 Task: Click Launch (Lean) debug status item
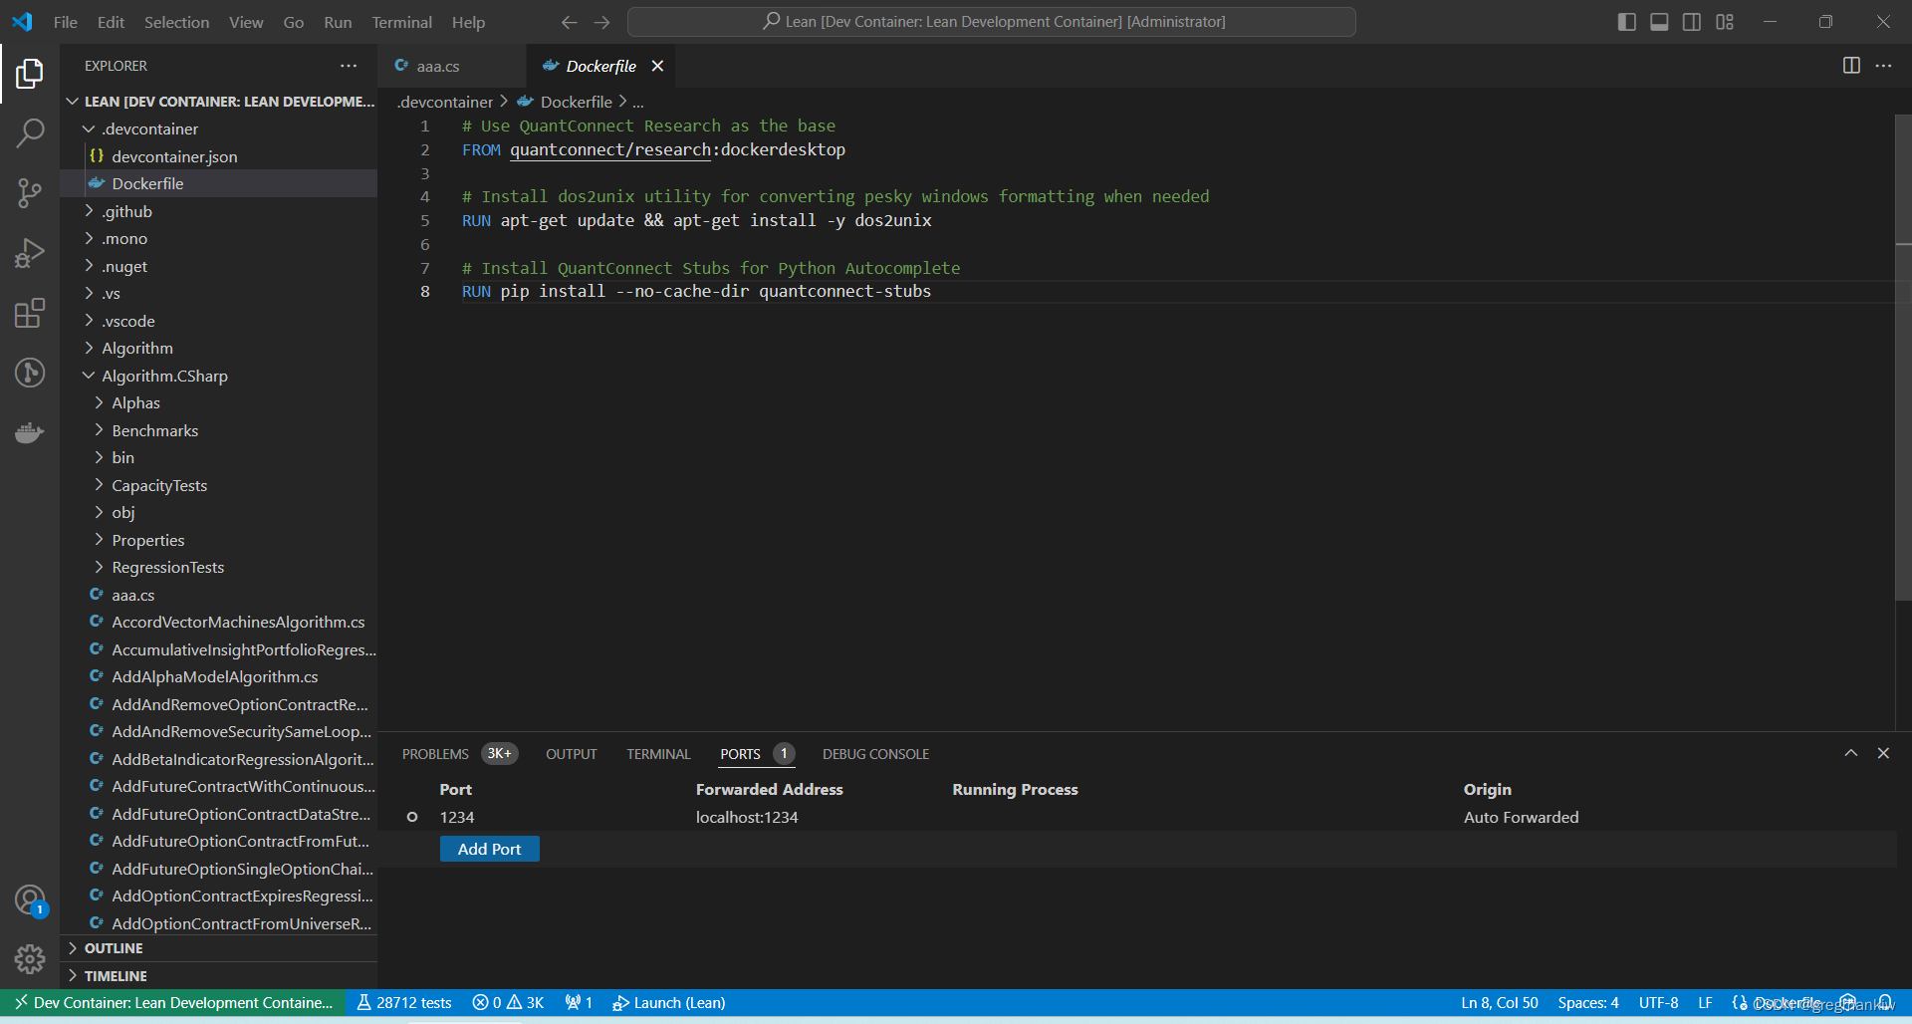[668, 1003]
